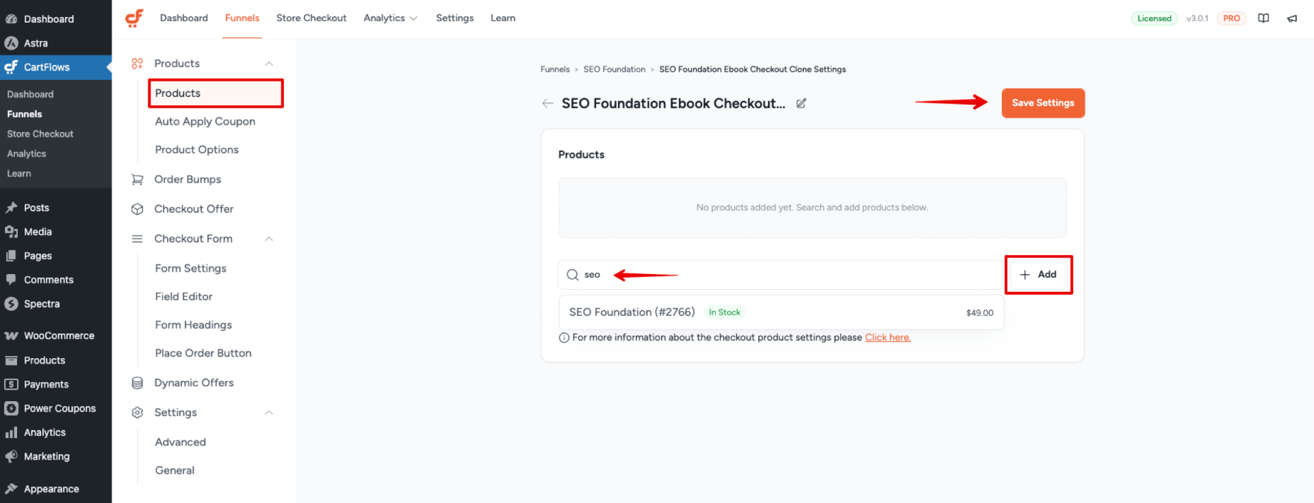Select the Products sub-item under Products
The height and width of the screenshot is (503, 1314).
point(216,94)
